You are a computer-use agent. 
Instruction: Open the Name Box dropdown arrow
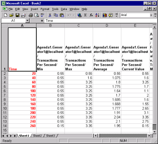tap(27, 21)
